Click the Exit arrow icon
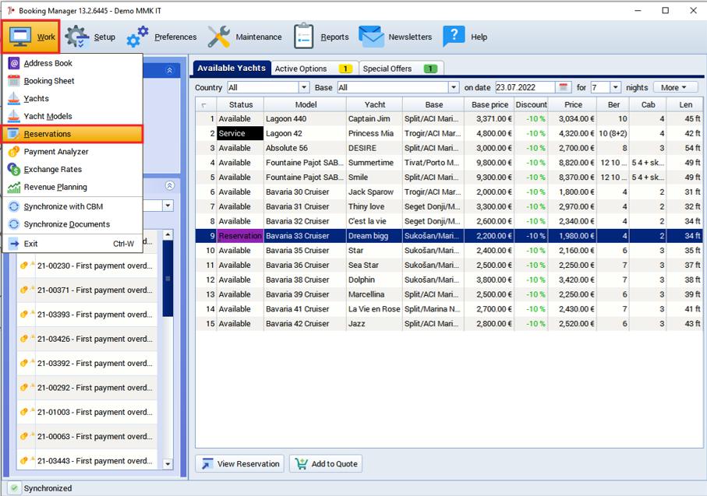 (x=14, y=244)
